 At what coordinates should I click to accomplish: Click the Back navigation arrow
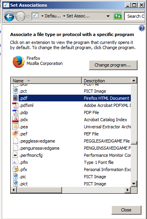pyautogui.click(x=9, y=17)
